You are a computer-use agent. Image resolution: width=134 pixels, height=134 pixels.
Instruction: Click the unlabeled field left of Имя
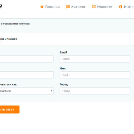(27, 75)
